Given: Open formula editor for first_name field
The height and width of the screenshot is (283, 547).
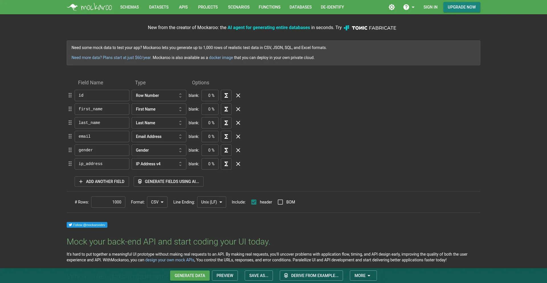Looking at the screenshot, I should coord(226,109).
